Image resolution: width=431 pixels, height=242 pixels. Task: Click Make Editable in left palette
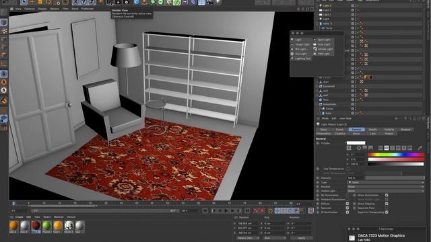click(x=4, y=12)
